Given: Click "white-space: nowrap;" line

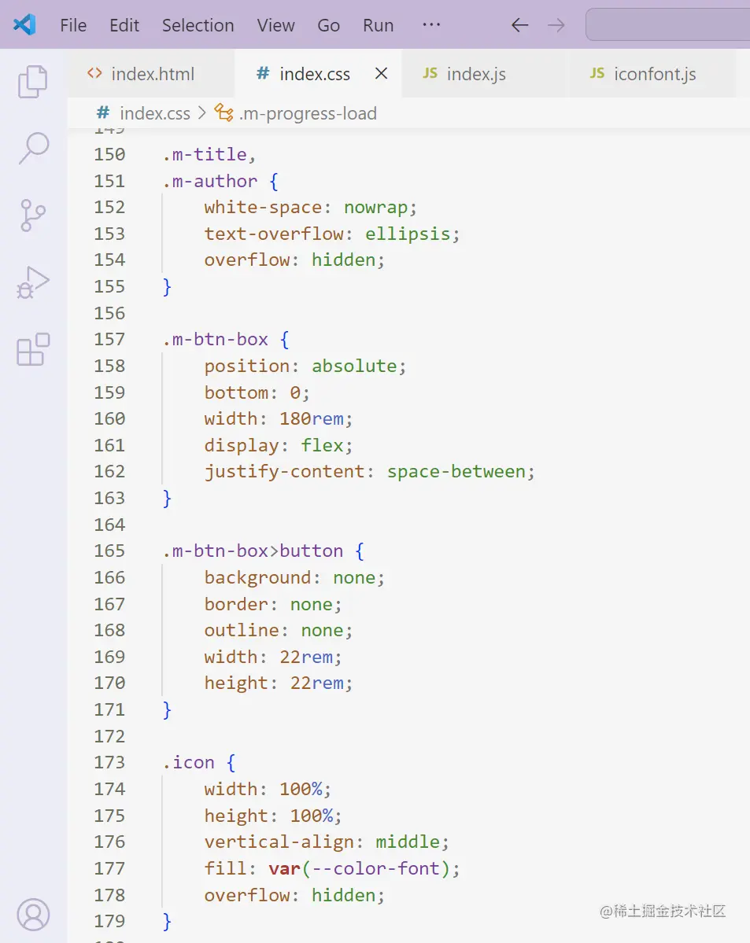Looking at the screenshot, I should pyautogui.click(x=311, y=208).
